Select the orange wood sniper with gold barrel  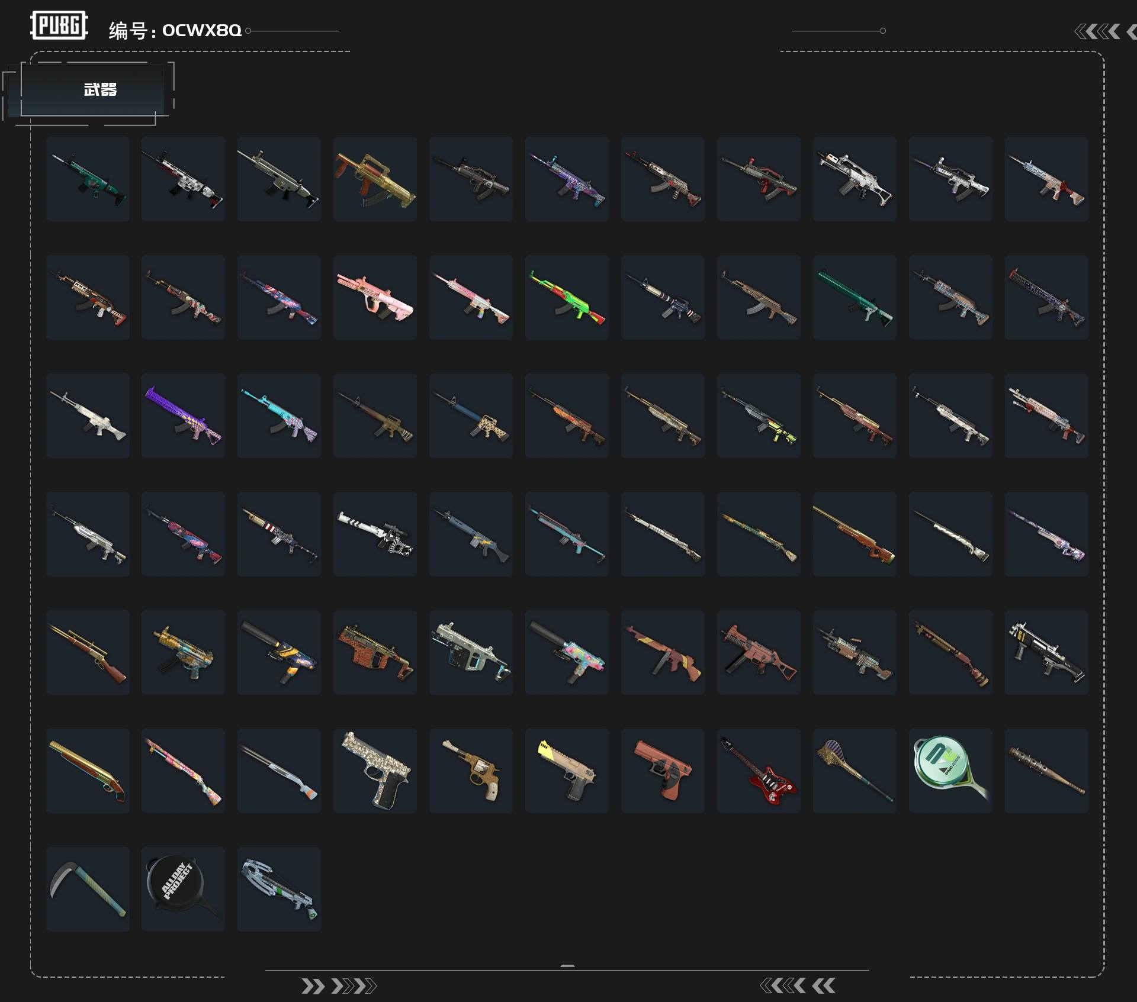(855, 534)
